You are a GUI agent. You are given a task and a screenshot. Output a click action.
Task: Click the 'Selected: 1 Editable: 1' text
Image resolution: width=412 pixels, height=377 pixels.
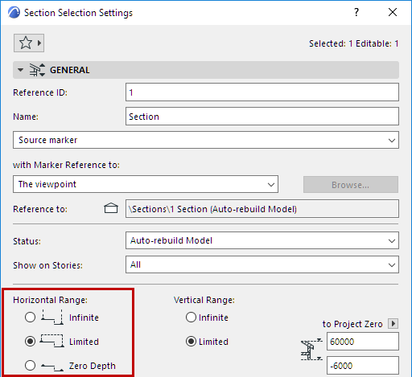(354, 43)
